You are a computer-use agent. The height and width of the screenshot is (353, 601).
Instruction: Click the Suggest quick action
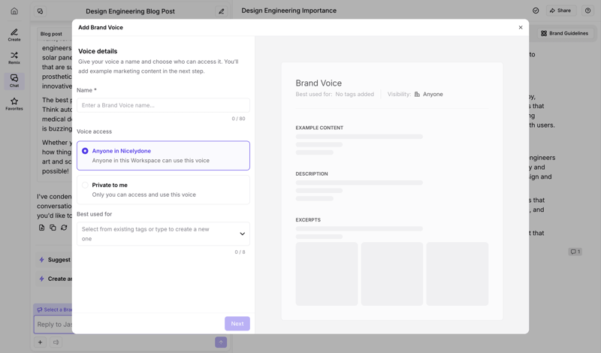(x=54, y=259)
